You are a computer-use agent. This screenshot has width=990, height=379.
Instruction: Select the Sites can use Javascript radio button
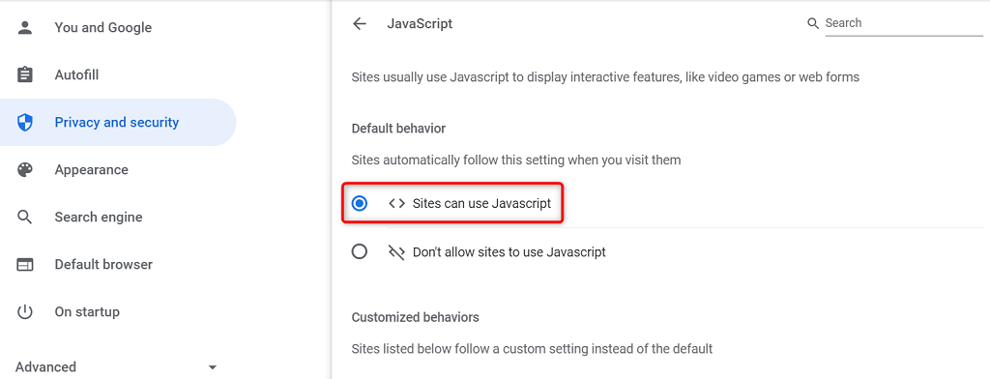point(360,203)
